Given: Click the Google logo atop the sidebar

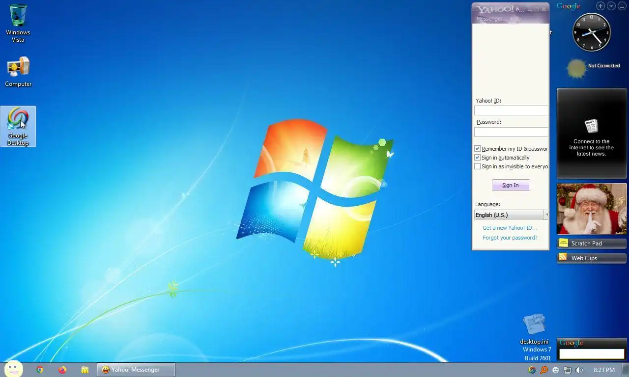Looking at the screenshot, I should tap(569, 6).
